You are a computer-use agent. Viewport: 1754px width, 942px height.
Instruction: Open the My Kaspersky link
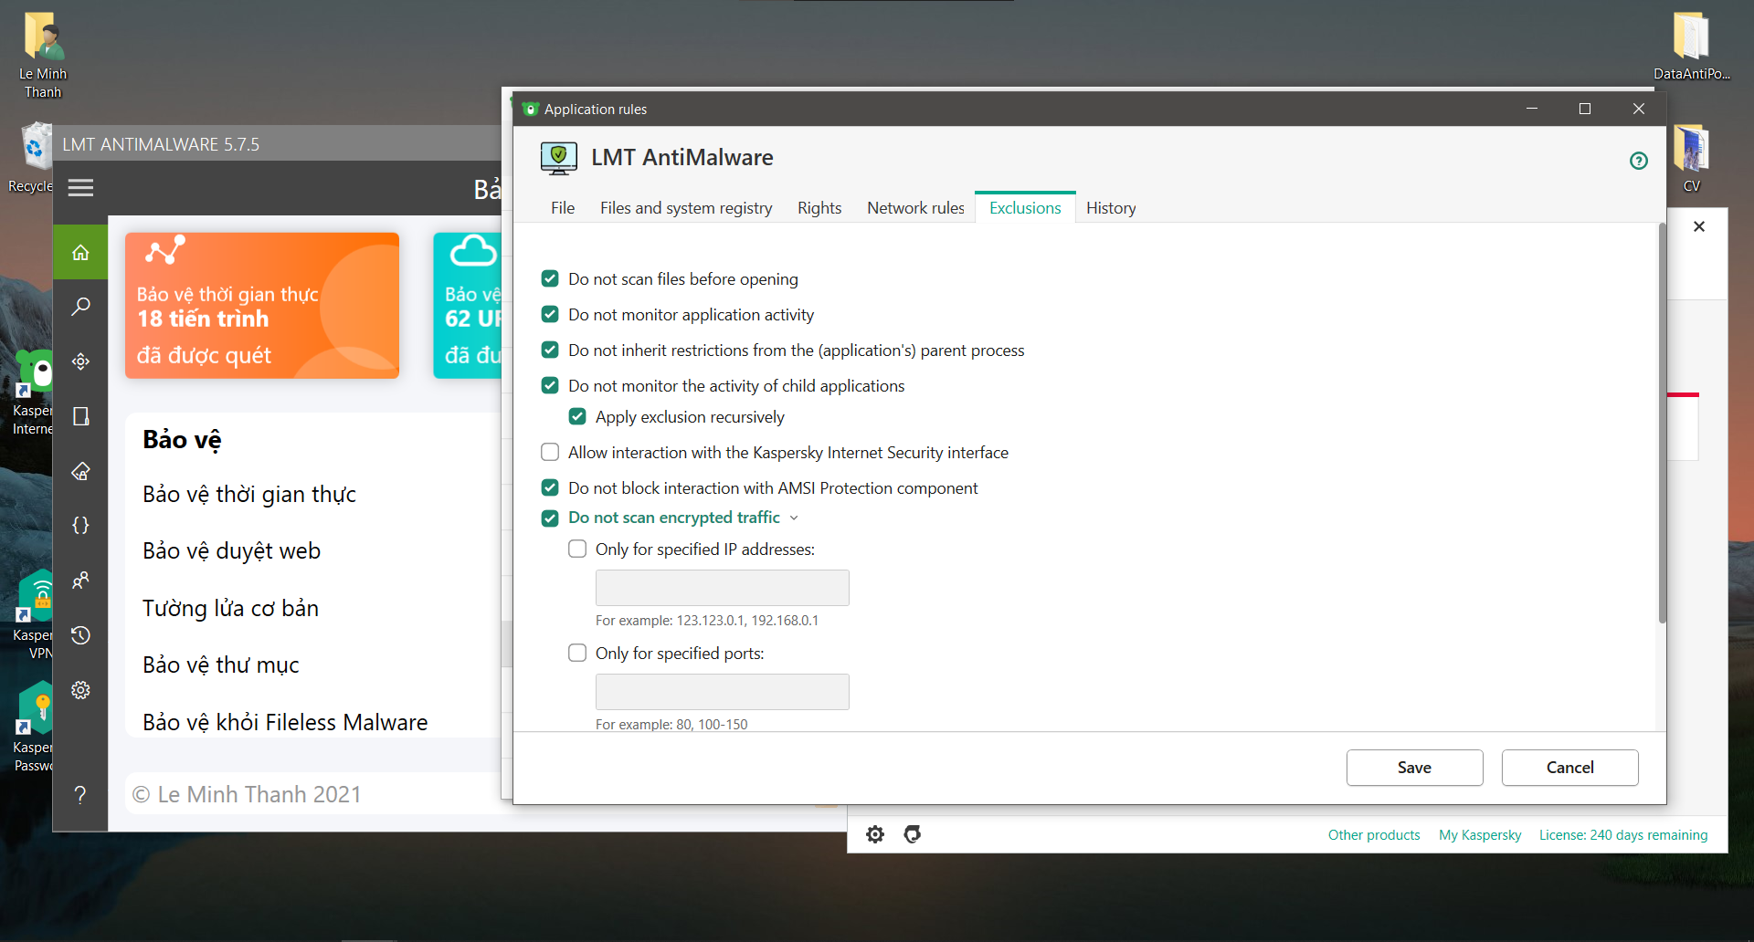(x=1480, y=835)
